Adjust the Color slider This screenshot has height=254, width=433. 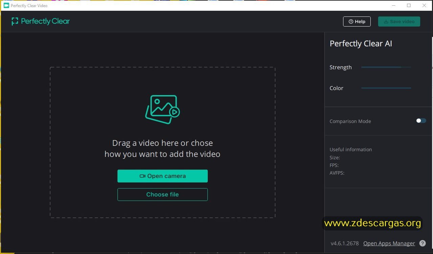click(x=386, y=88)
